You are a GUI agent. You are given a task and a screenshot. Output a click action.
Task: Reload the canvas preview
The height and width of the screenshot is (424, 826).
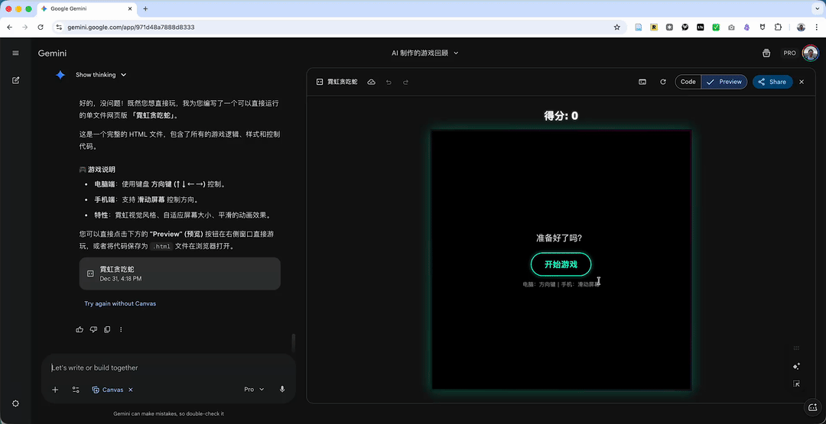(663, 82)
